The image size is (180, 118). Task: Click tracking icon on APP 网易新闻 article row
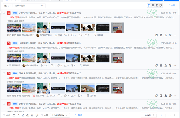point(170,65)
